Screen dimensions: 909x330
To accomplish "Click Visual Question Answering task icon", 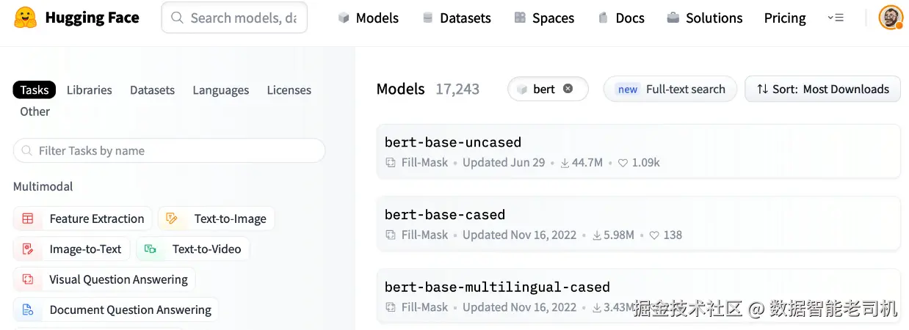I will [28, 279].
